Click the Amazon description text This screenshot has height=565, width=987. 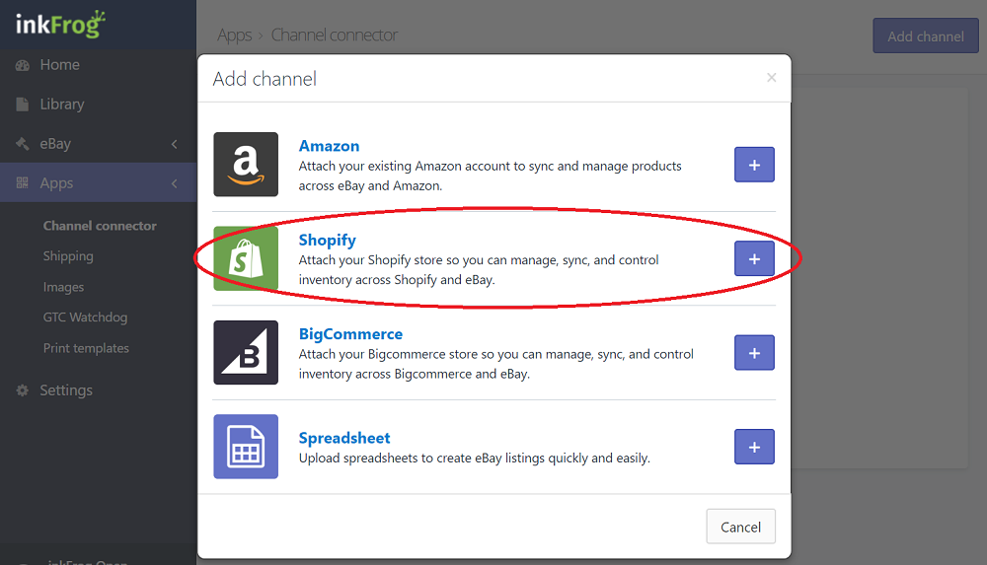point(490,176)
